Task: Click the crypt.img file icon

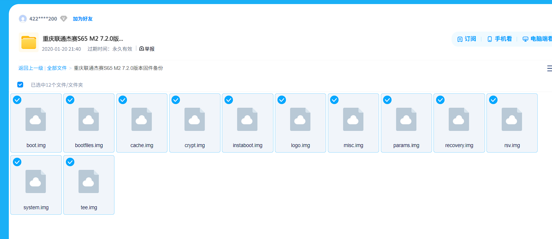Action: 195,119
